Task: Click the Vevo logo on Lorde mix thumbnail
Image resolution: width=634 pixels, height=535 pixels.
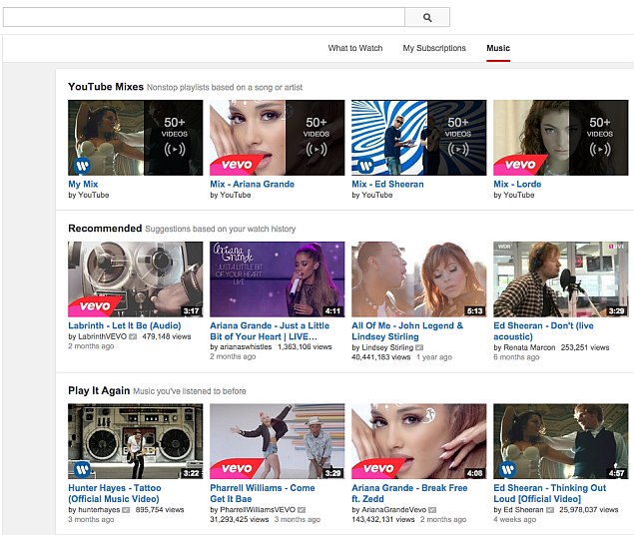Action: coord(520,165)
